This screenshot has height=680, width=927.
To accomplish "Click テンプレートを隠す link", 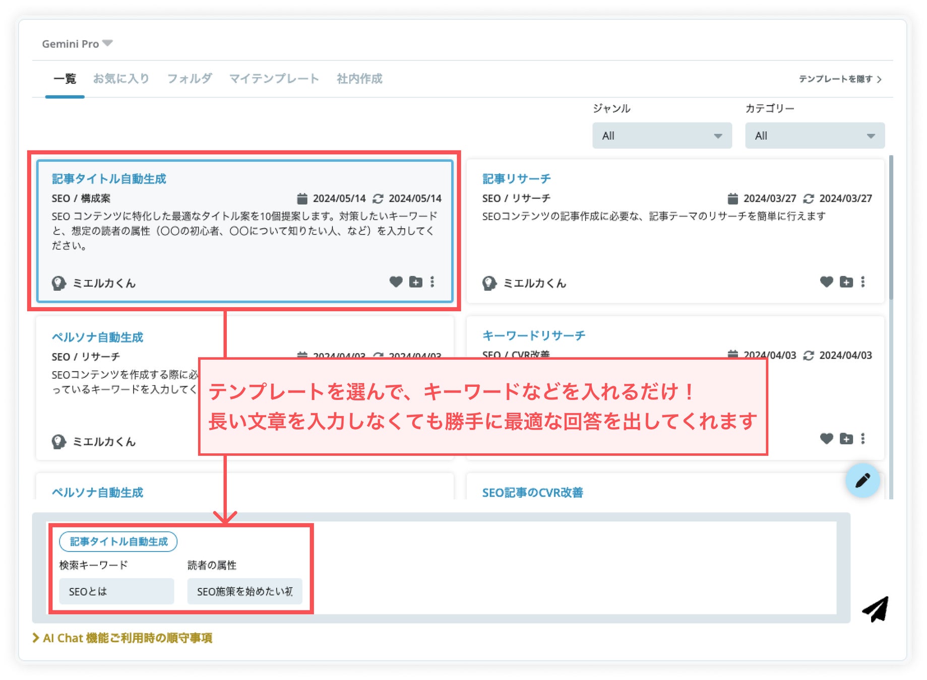I will click(x=840, y=79).
